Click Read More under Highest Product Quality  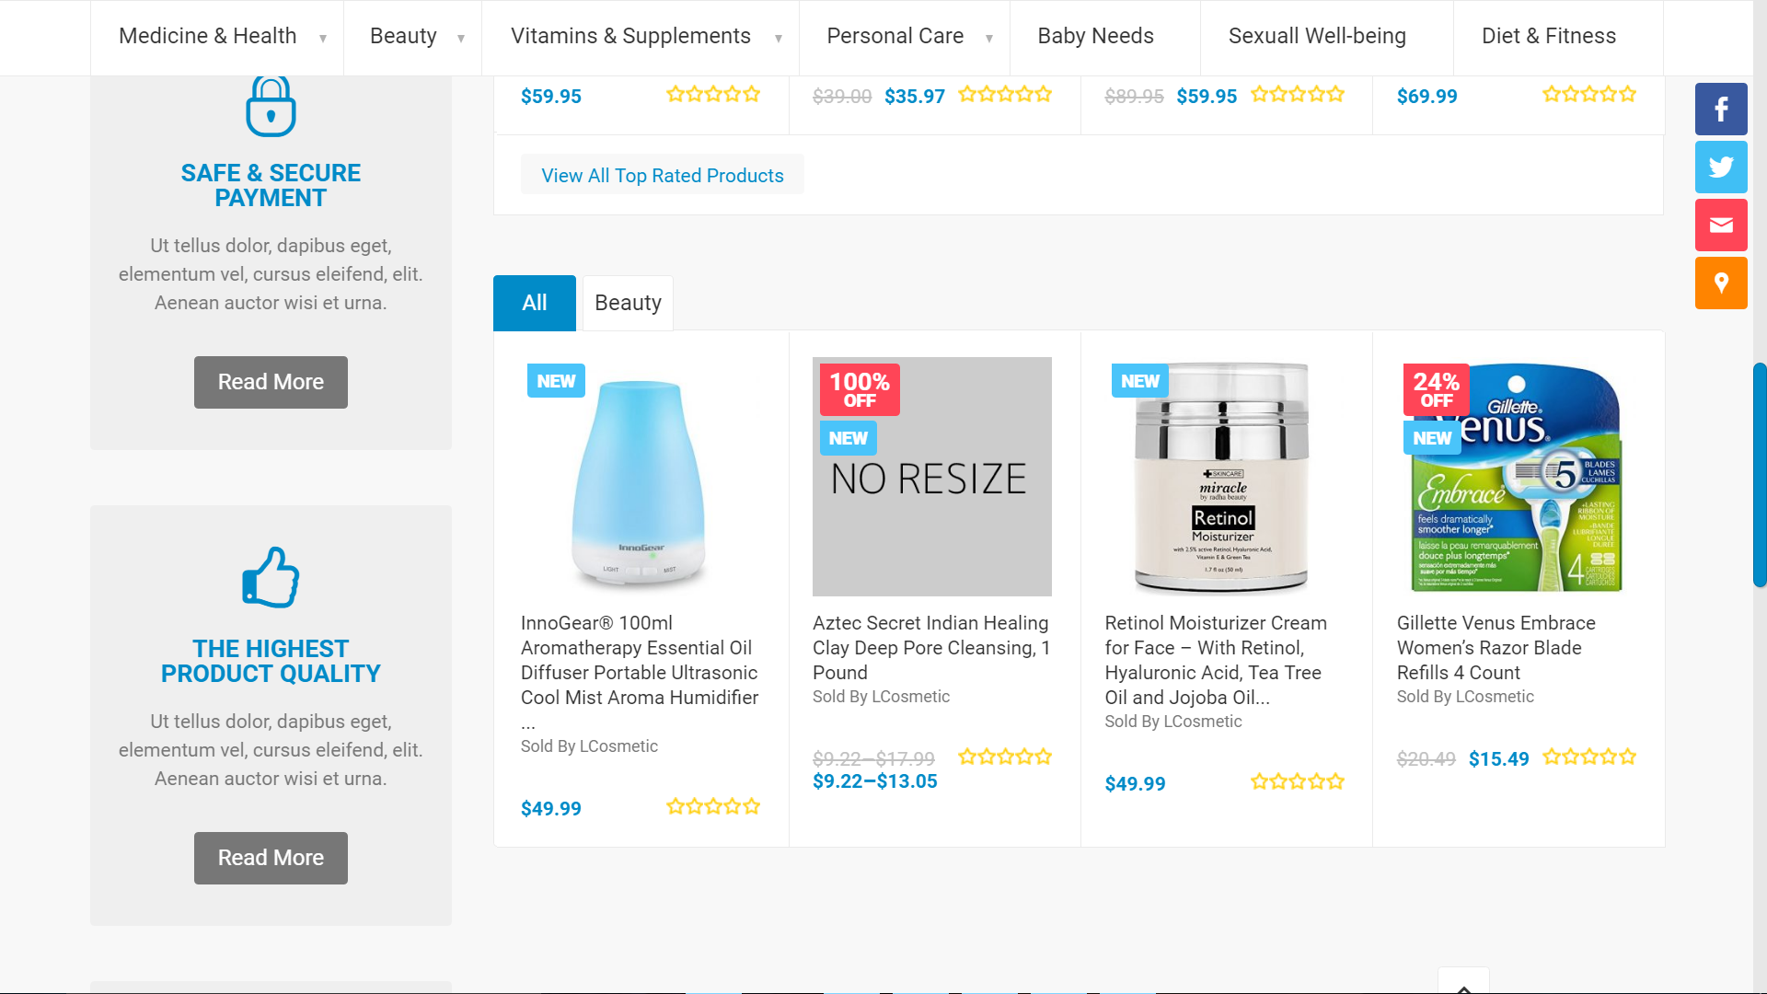coord(271,858)
